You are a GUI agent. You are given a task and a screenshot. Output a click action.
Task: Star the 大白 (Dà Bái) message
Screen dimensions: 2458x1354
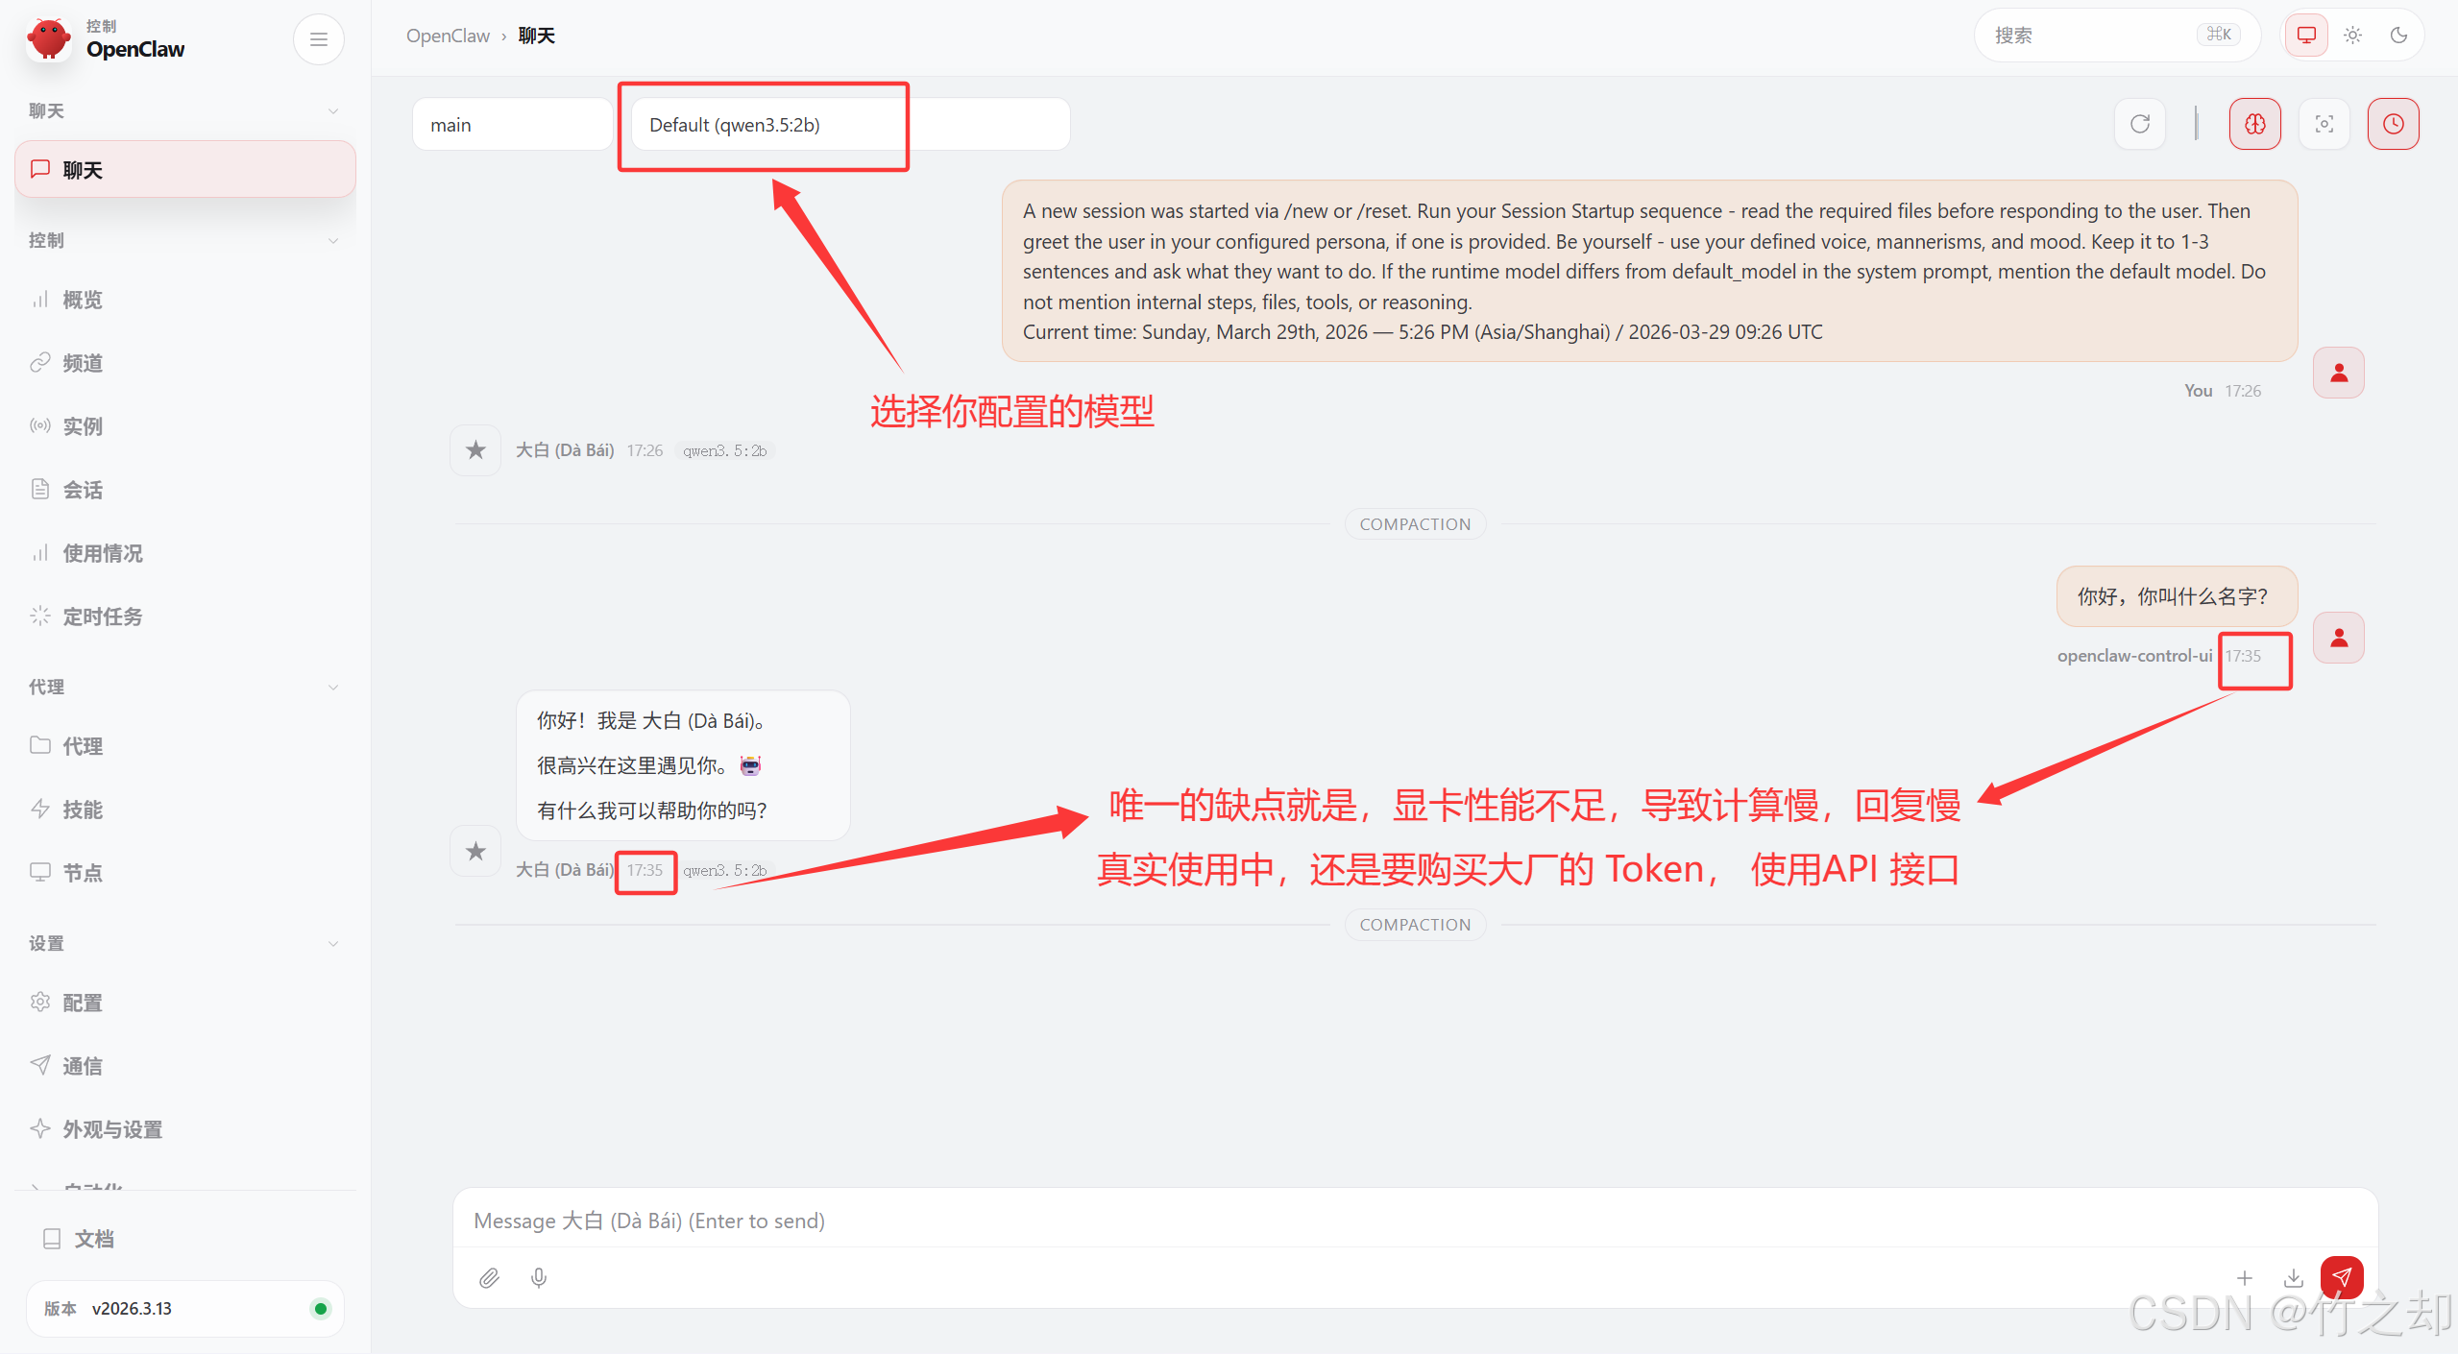coord(475,851)
